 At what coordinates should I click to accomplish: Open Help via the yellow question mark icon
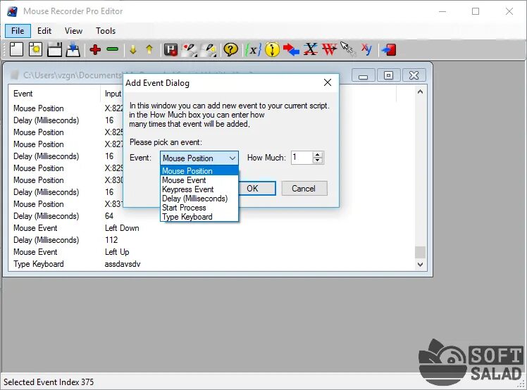coord(230,50)
